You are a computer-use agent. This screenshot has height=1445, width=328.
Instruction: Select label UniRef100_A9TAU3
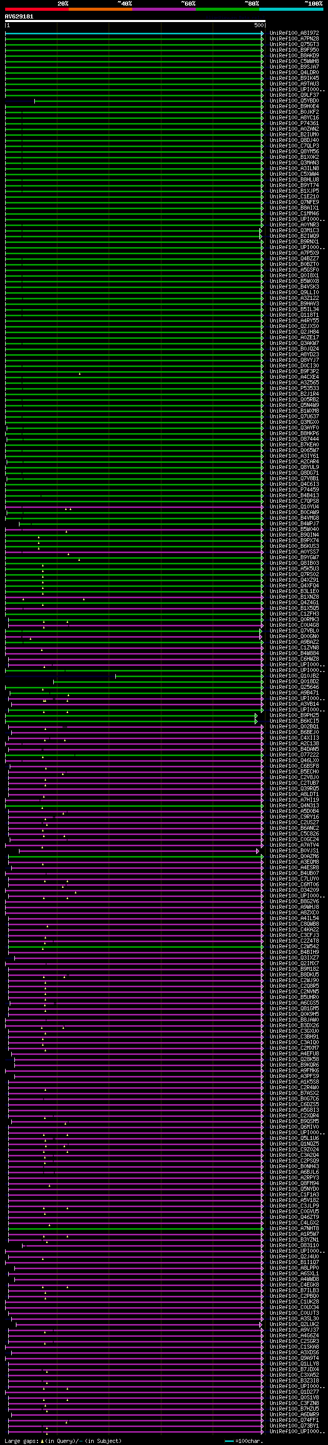[294, 84]
